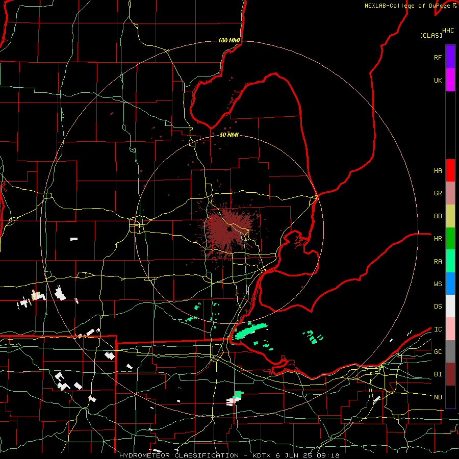Click the 100 NMI range ring label
The width and height of the screenshot is (459, 459).
pos(229,40)
